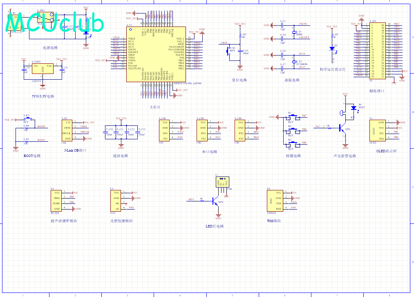This screenshot has width=414, height=297.
Task: Click the MCUclub watermark logo
Action: click(x=54, y=22)
